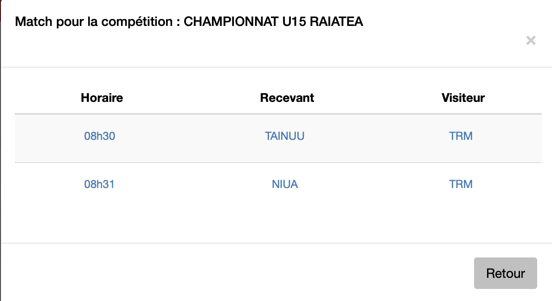Image resolution: width=552 pixels, height=301 pixels.
Task: Click the Visiteur column header
Action: (x=463, y=98)
